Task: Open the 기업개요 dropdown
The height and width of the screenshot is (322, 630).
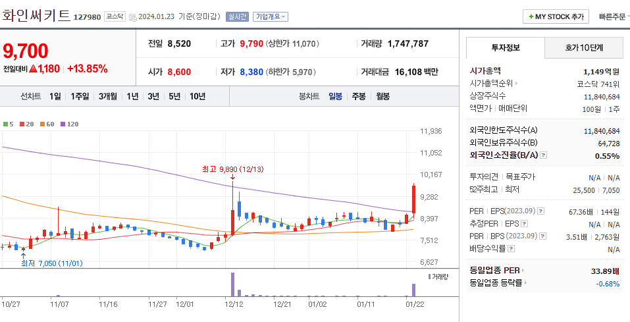Action: (x=271, y=17)
